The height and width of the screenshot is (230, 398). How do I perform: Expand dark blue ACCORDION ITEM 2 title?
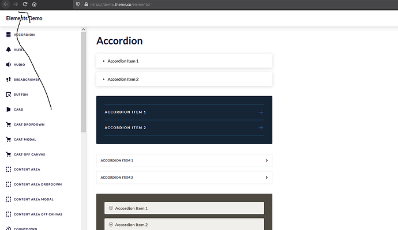(x=125, y=128)
